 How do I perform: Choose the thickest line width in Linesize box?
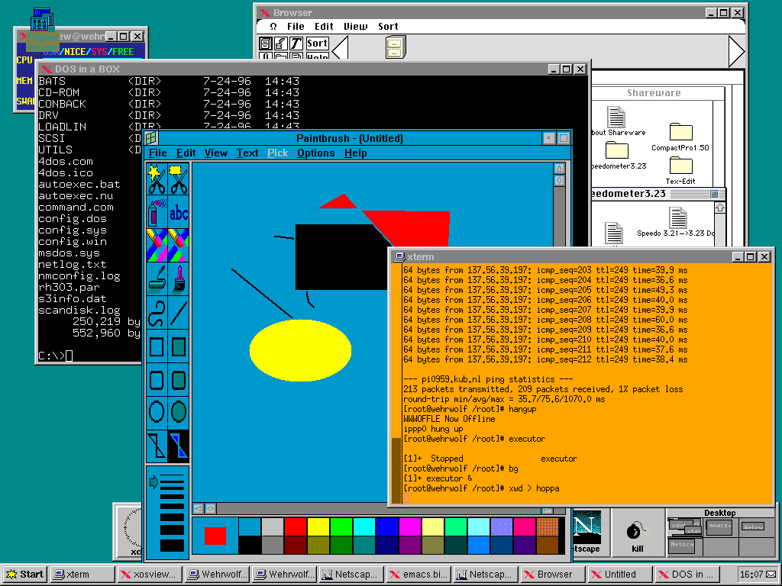172,545
